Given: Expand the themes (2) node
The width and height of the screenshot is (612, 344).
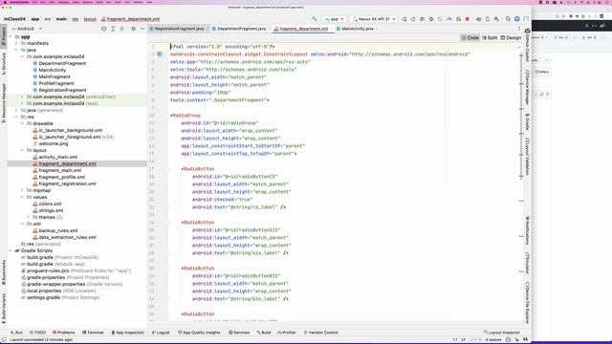Looking at the screenshot, I should point(28,217).
